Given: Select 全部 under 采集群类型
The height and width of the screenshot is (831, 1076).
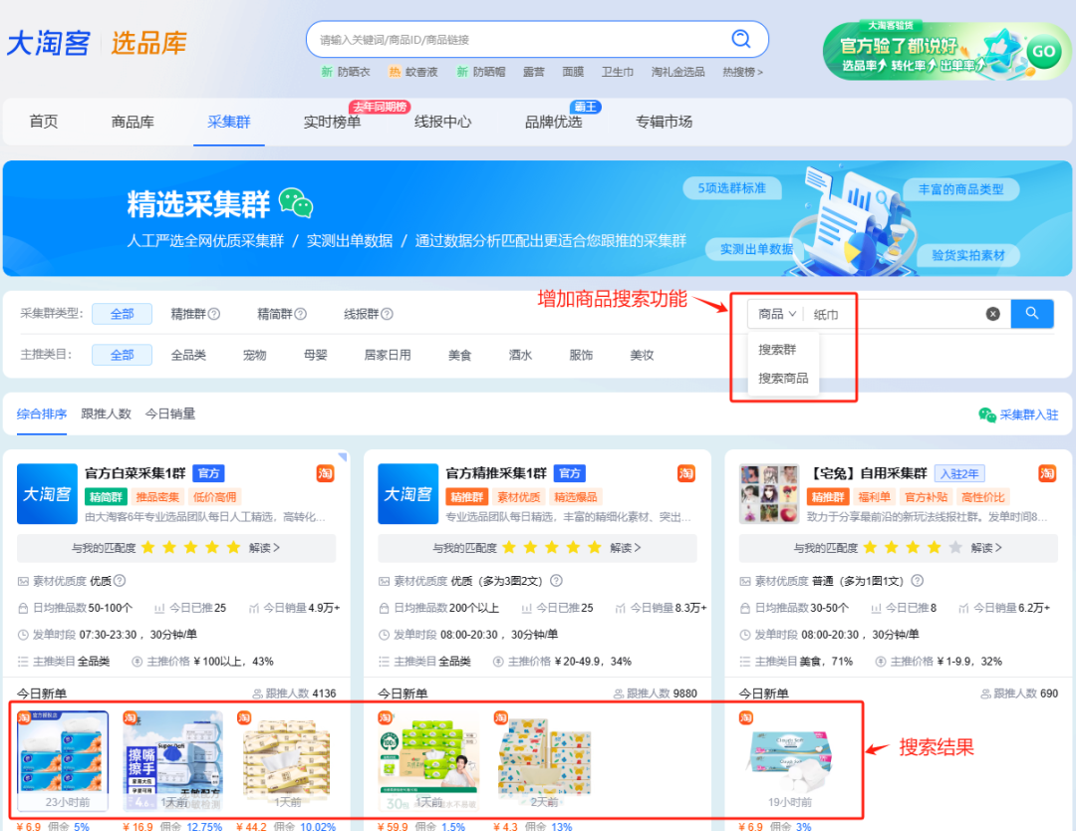Looking at the screenshot, I should pos(123,314).
